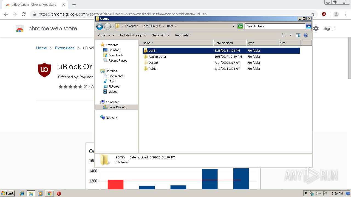Click the Search Users input field
Viewport: 351px width, 197px height.
pyautogui.click(x=275, y=26)
